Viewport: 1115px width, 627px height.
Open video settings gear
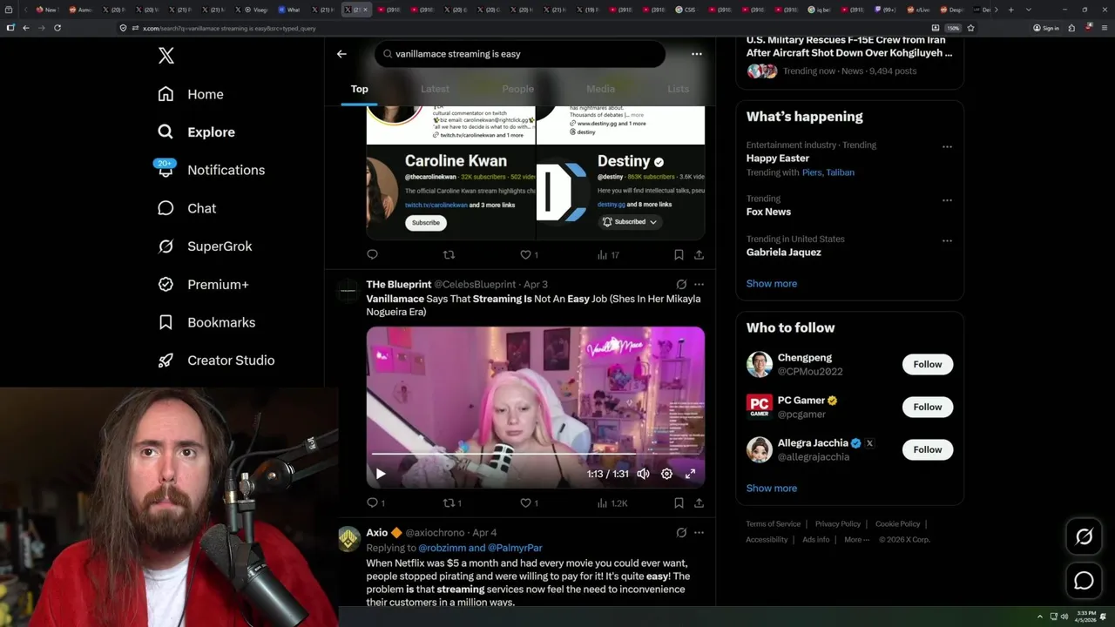click(x=666, y=474)
